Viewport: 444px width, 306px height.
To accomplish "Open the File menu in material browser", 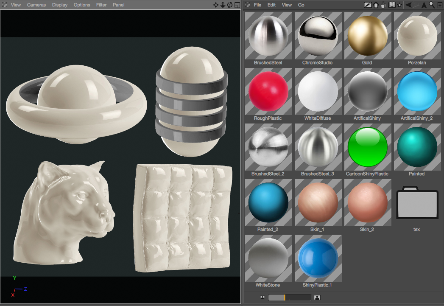I will (x=257, y=5).
